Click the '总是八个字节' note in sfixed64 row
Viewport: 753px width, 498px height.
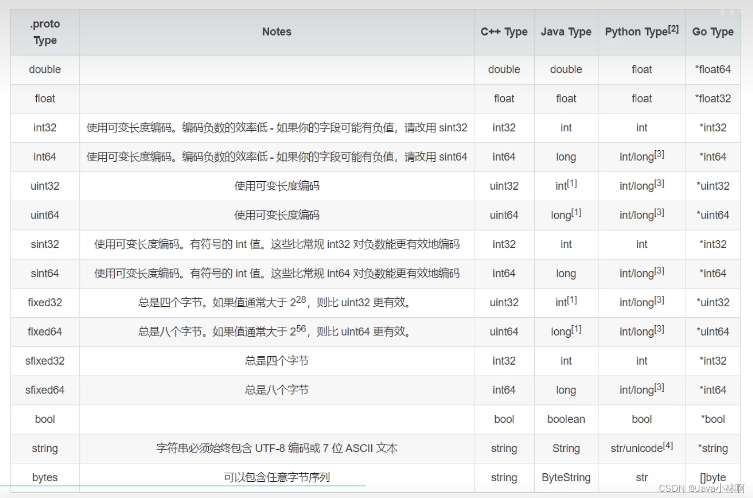click(277, 390)
